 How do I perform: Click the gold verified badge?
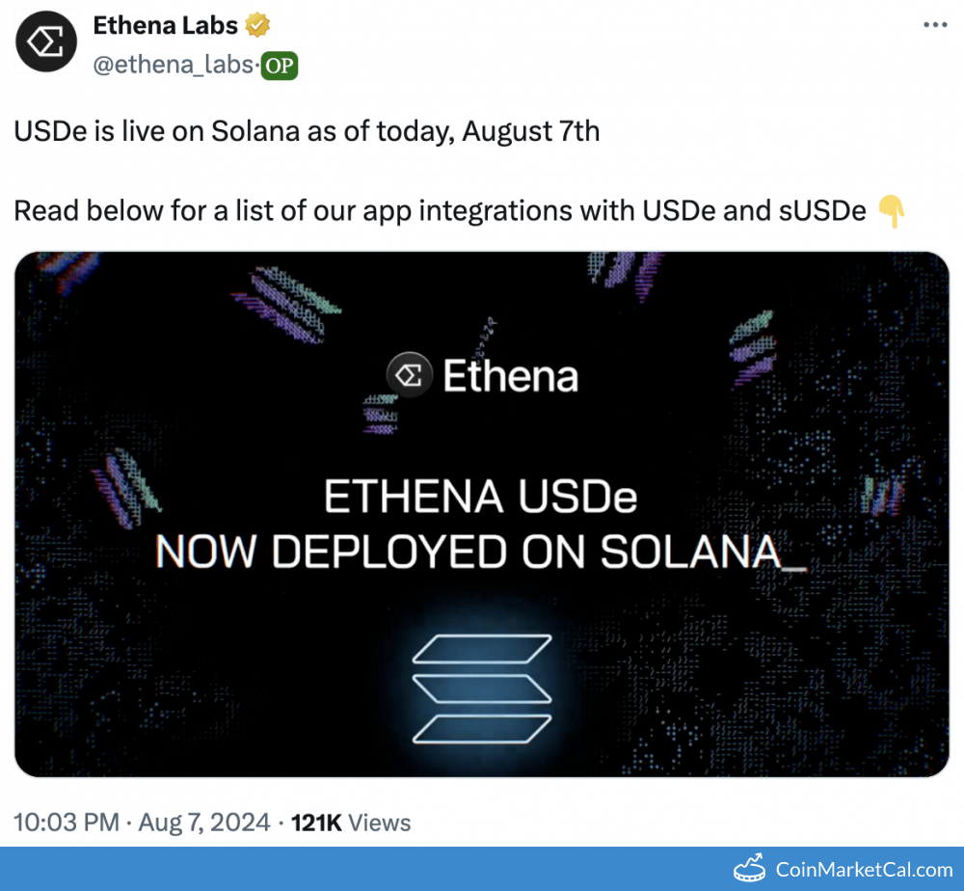click(x=257, y=26)
